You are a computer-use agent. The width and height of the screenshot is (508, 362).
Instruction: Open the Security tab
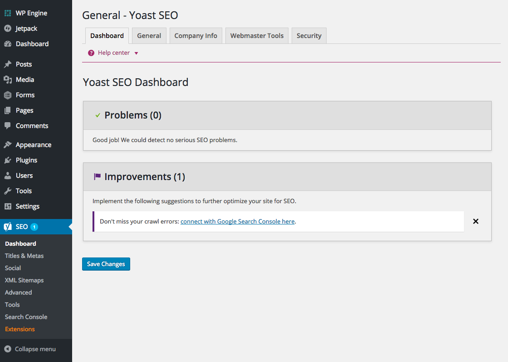coord(309,36)
